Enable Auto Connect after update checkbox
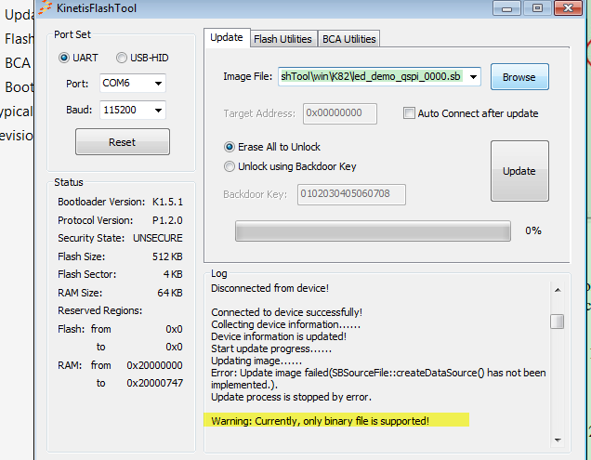 pos(409,113)
